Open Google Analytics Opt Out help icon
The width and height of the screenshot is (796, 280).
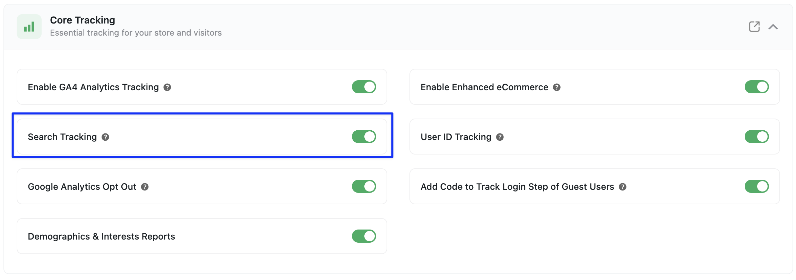click(x=145, y=187)
